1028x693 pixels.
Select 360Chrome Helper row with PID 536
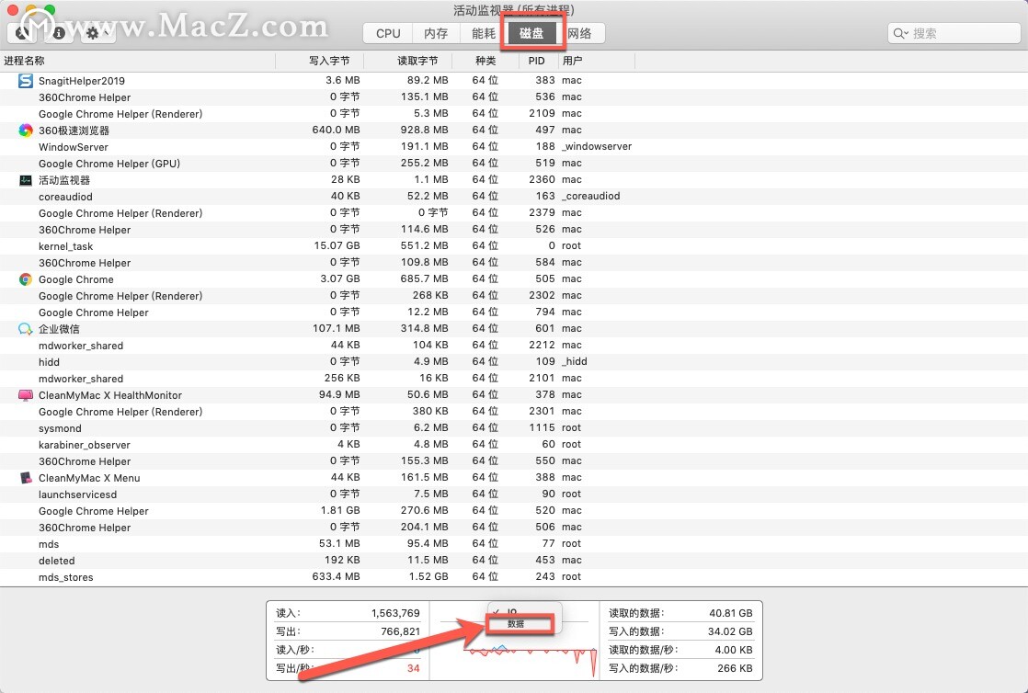514,97
